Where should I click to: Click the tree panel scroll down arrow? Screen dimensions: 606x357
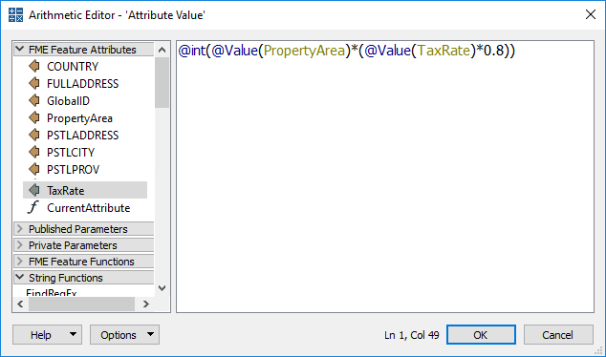(x=162, y=288)
